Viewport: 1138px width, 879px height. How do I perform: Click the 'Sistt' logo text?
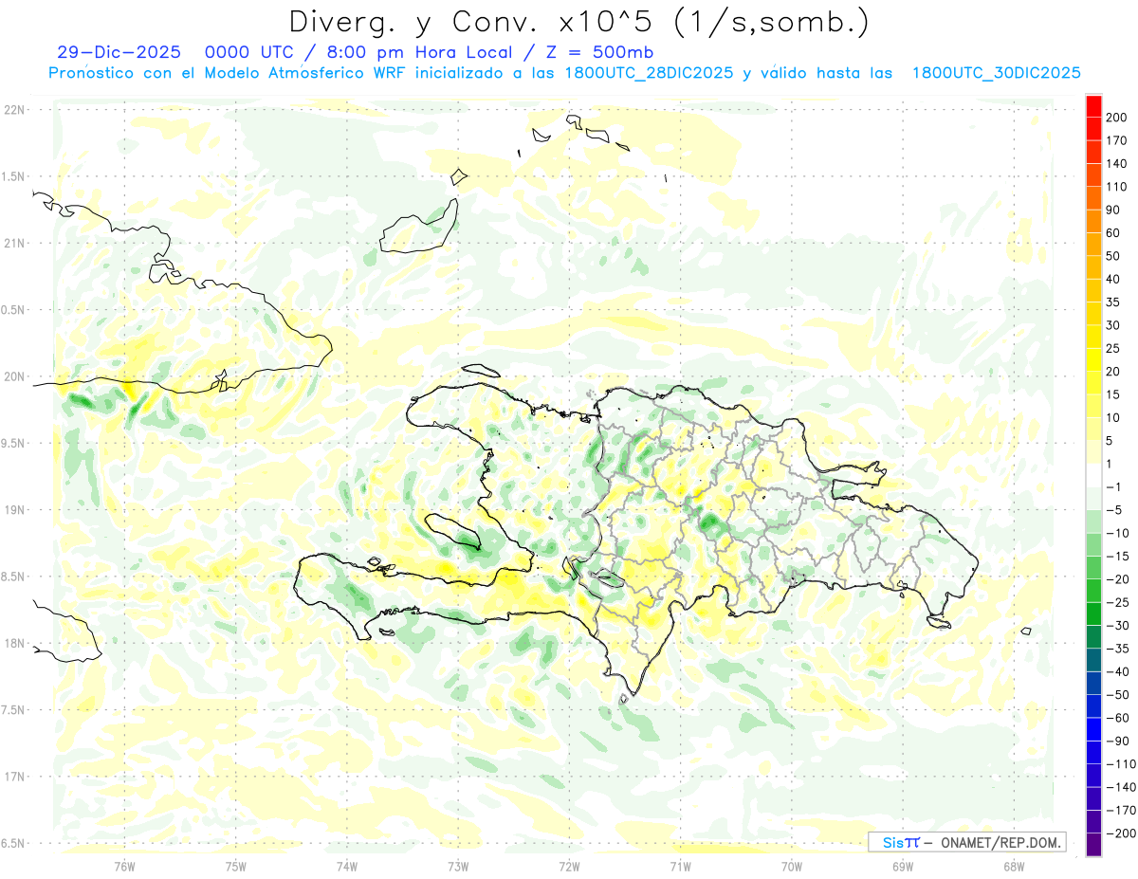900,842
